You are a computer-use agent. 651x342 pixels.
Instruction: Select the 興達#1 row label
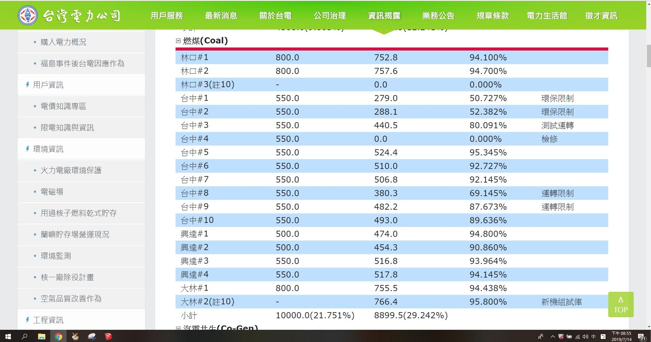(195, 234)
